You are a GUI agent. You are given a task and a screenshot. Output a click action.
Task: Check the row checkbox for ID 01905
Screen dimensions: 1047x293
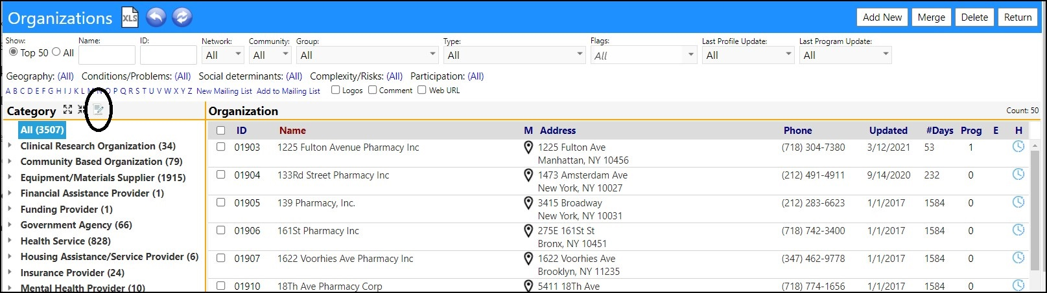click(x=220, y=202)
